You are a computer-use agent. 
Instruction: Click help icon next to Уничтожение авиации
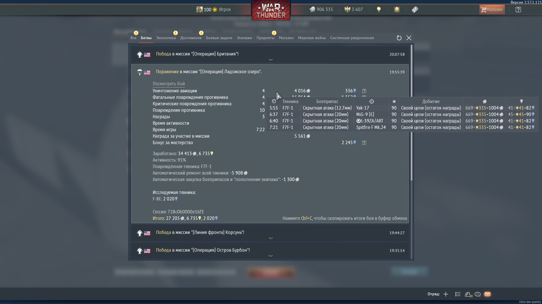coord(364,91)
